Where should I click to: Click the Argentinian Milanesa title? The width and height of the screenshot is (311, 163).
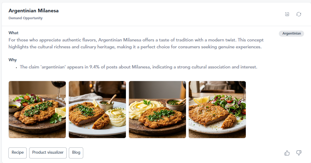pos(34,11)
